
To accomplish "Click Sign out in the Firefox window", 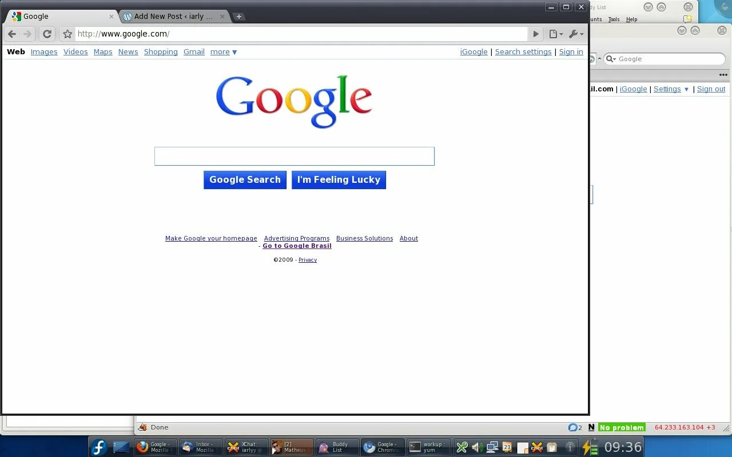I will tap(711, 89).
